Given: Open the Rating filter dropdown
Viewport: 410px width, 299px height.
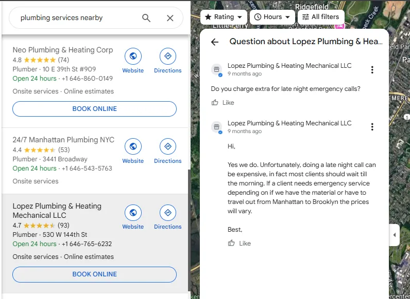Looking at the screenshot, I should click(x=224, y=17).
